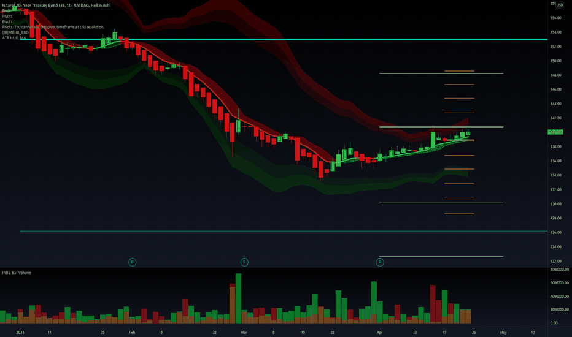Click the 4000000.00 volume axis label
572x337 pixels.
coord(559,296)
